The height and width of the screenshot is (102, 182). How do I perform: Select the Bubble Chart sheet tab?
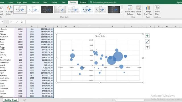point(11,100)
